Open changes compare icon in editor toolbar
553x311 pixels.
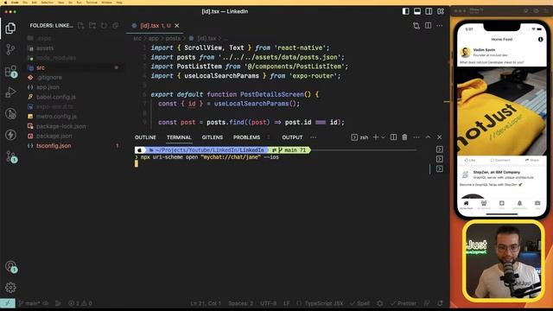[416, 25]
